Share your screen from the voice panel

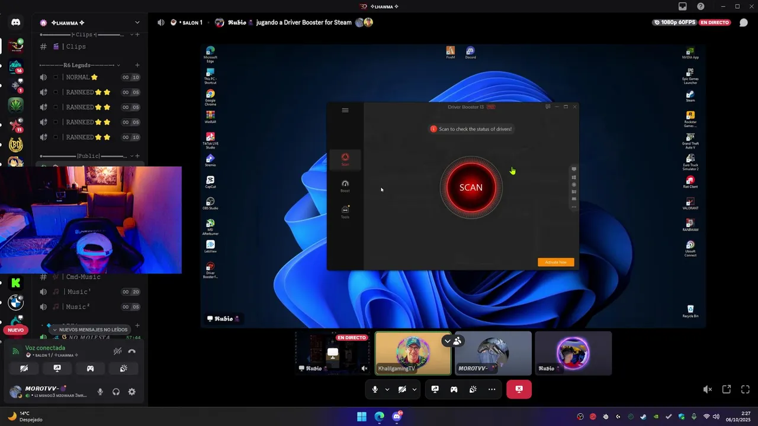click(x=57, y=368)
